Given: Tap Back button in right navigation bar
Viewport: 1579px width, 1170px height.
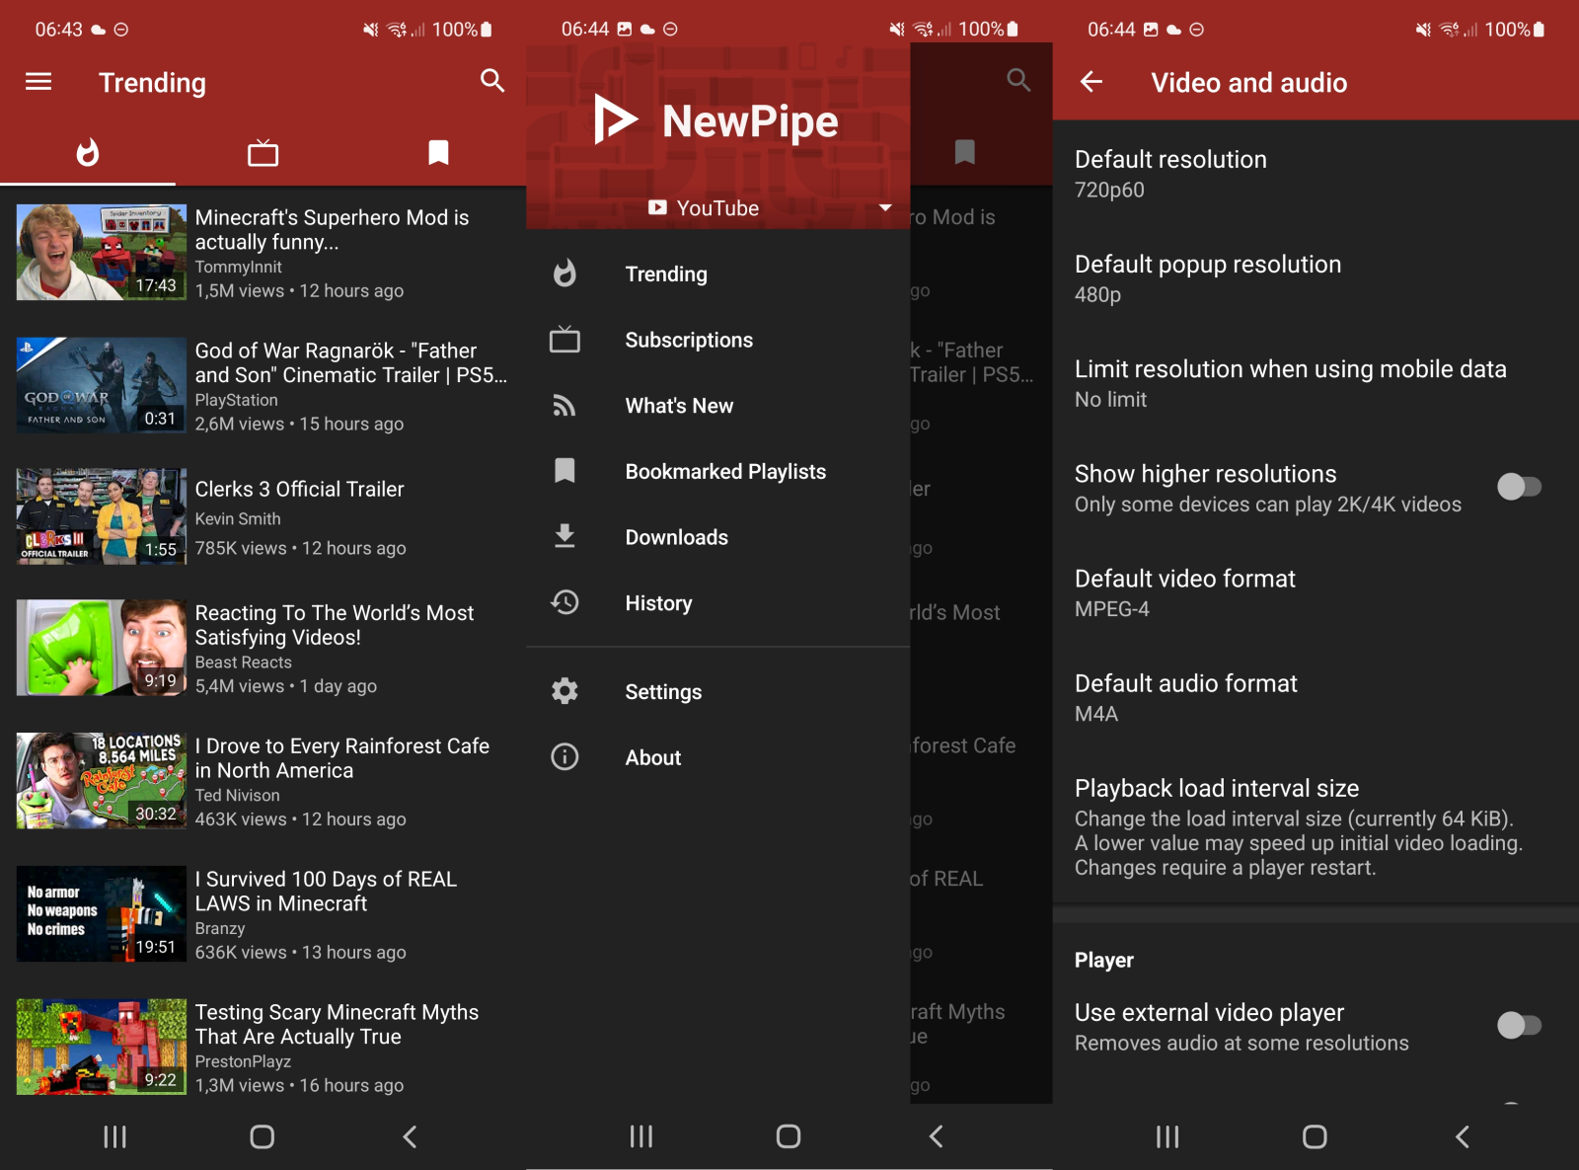Looking at the screenshot, I should click(x=1463, y=1136).
